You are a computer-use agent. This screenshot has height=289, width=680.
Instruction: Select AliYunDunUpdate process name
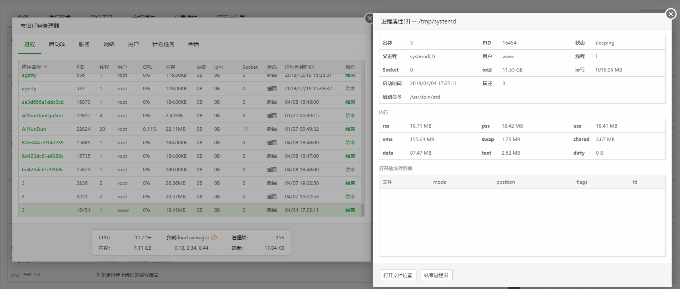click(x=42, y=115)
